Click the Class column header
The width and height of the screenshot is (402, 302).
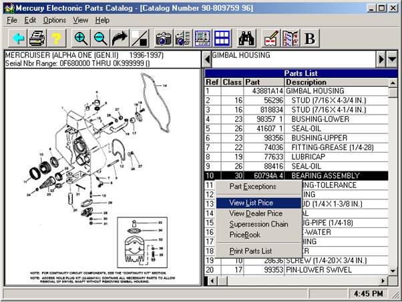(x=232, y=82)
